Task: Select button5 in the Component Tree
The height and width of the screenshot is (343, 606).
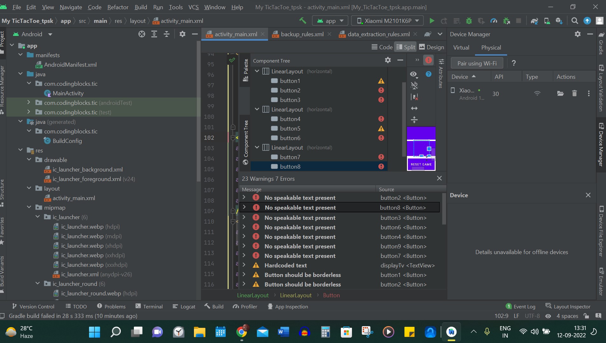Action: 290,129
